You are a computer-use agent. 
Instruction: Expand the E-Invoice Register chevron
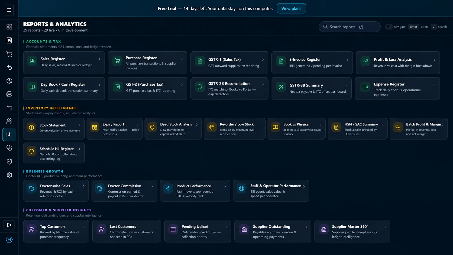pyautogui.click(x=347, y=60)
